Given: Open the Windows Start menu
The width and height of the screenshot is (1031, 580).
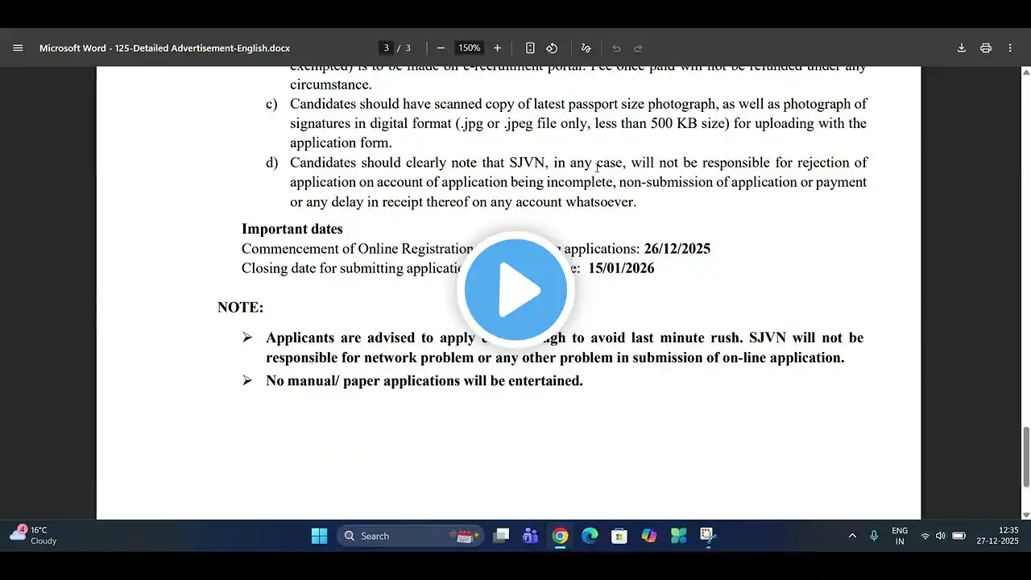Looking at the screenshot, I should (319, 536).
